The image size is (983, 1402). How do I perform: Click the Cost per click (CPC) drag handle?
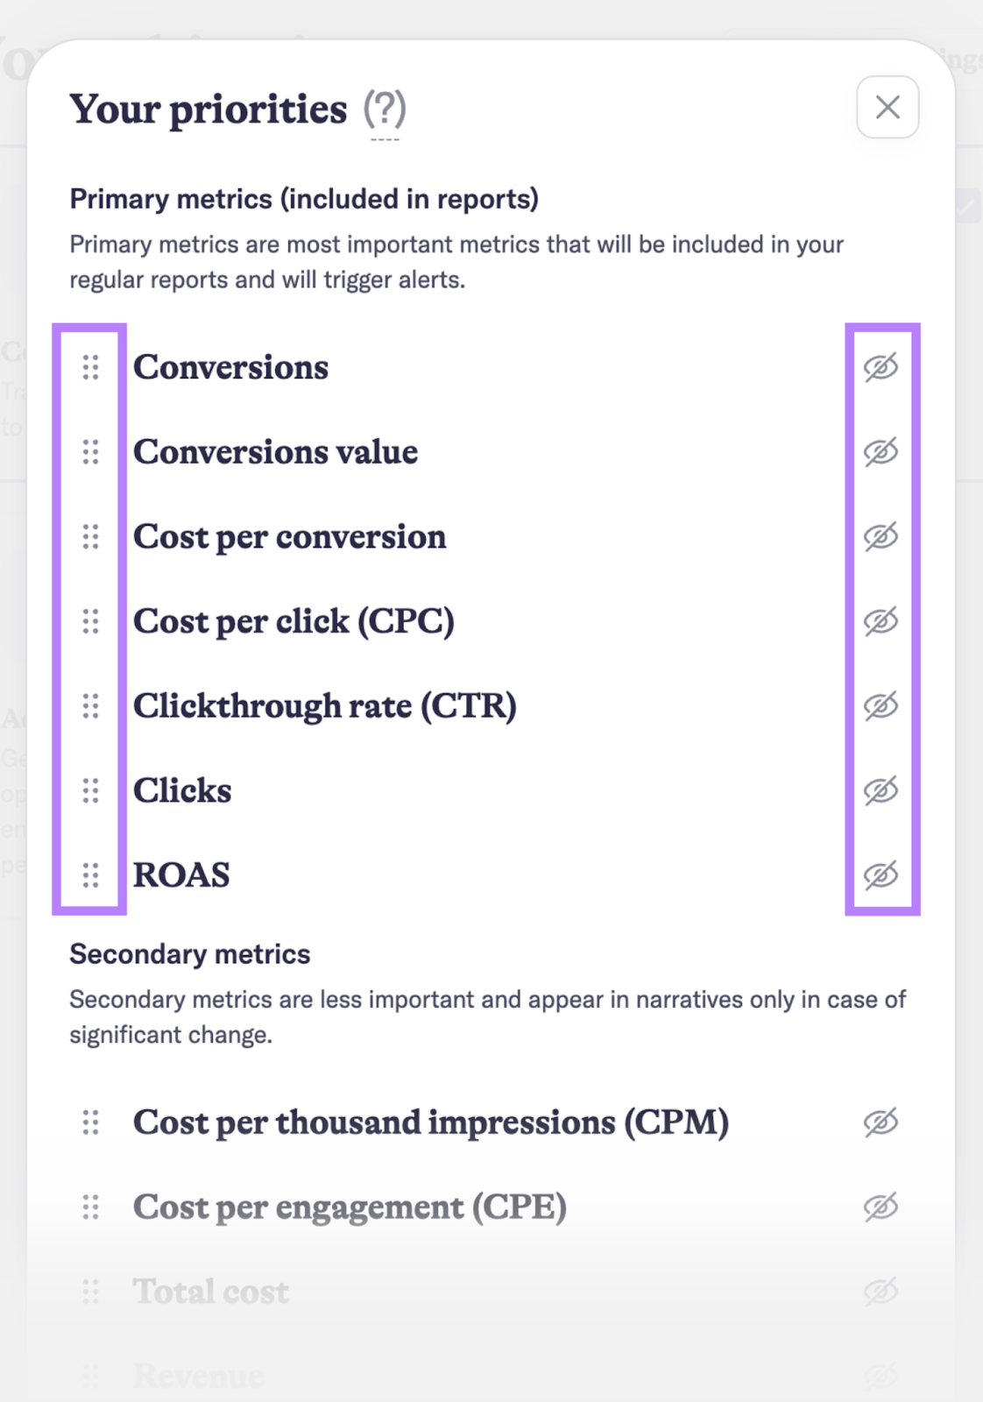(x=90, y=621)
